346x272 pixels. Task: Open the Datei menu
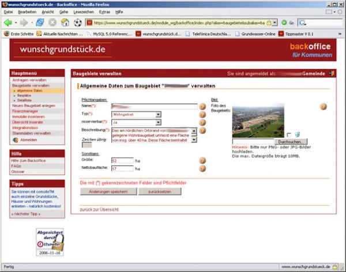[x=9, y=12]
